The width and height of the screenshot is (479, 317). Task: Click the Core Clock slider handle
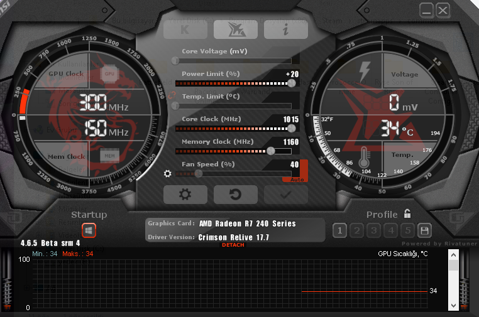pyautogui.click(x=292, y=129)
